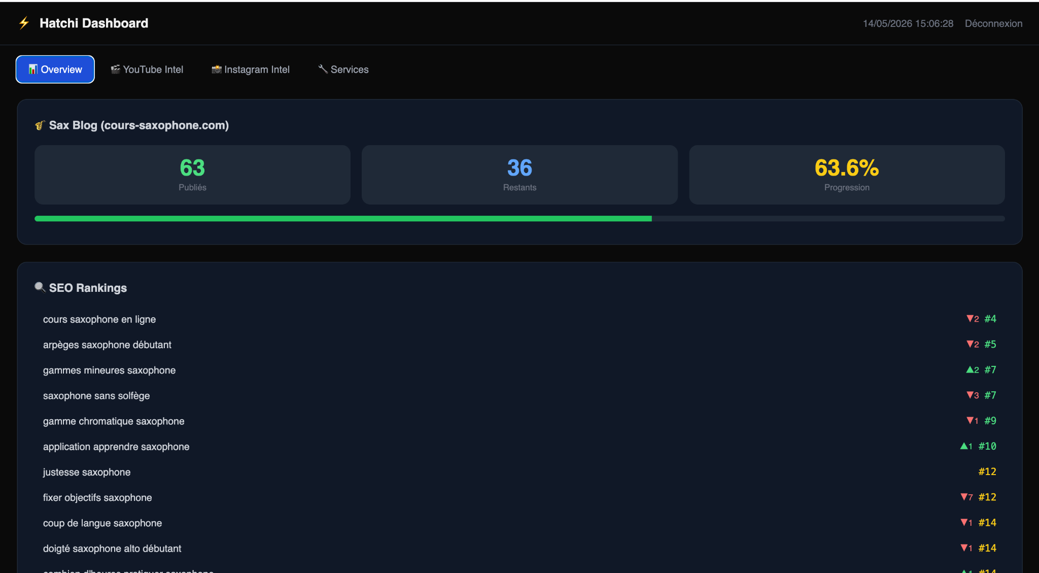Select keyword gamme chromatique saxophone
The width and height of the screenshot is (1039, 573).
(114, 421)
